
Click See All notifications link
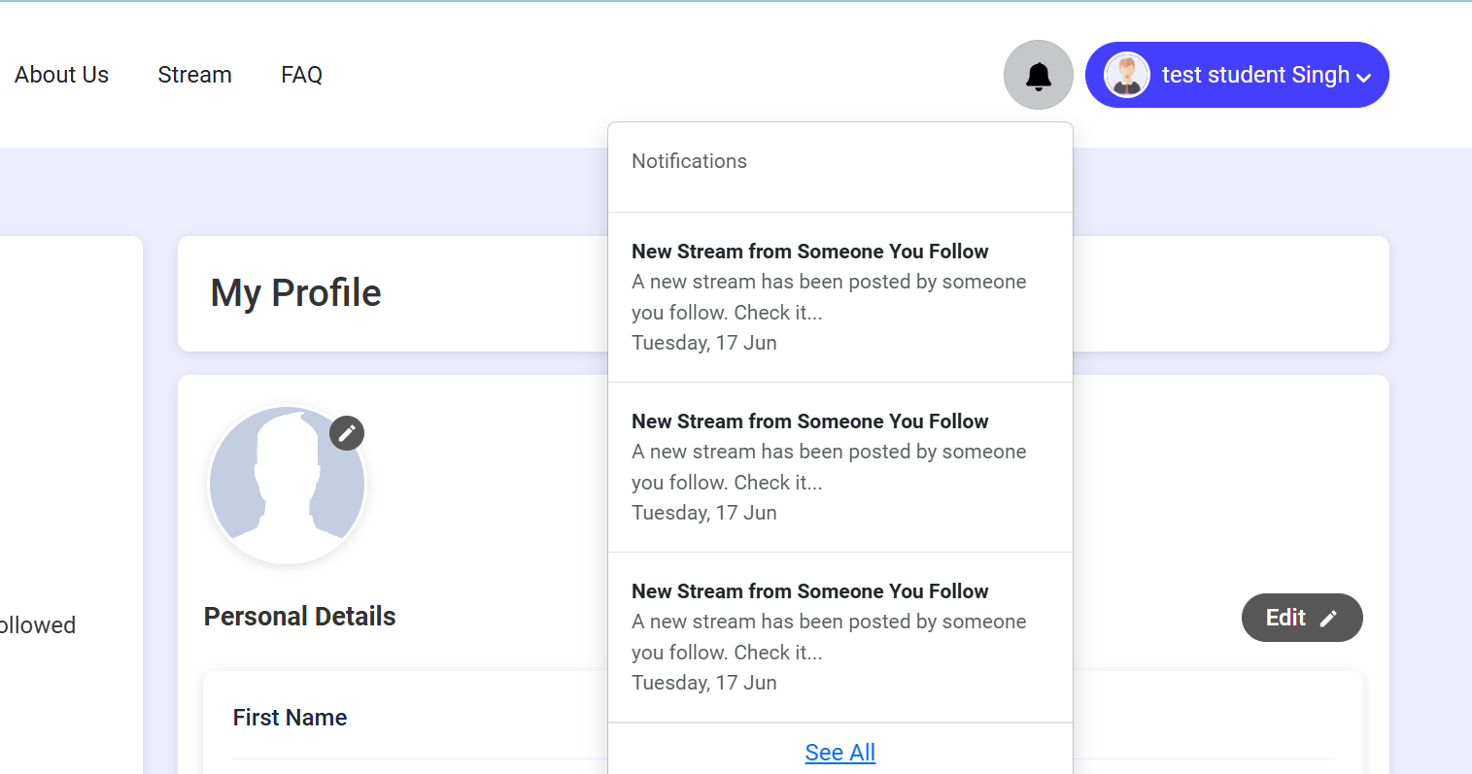coord(839,753)
